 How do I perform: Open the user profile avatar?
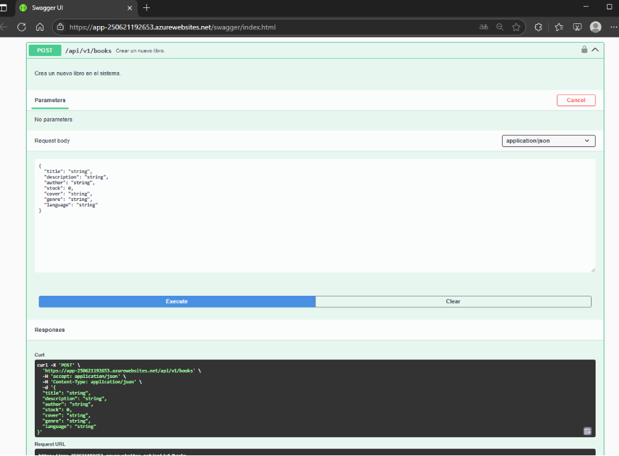pyautogui.click(x=596, y=27)
